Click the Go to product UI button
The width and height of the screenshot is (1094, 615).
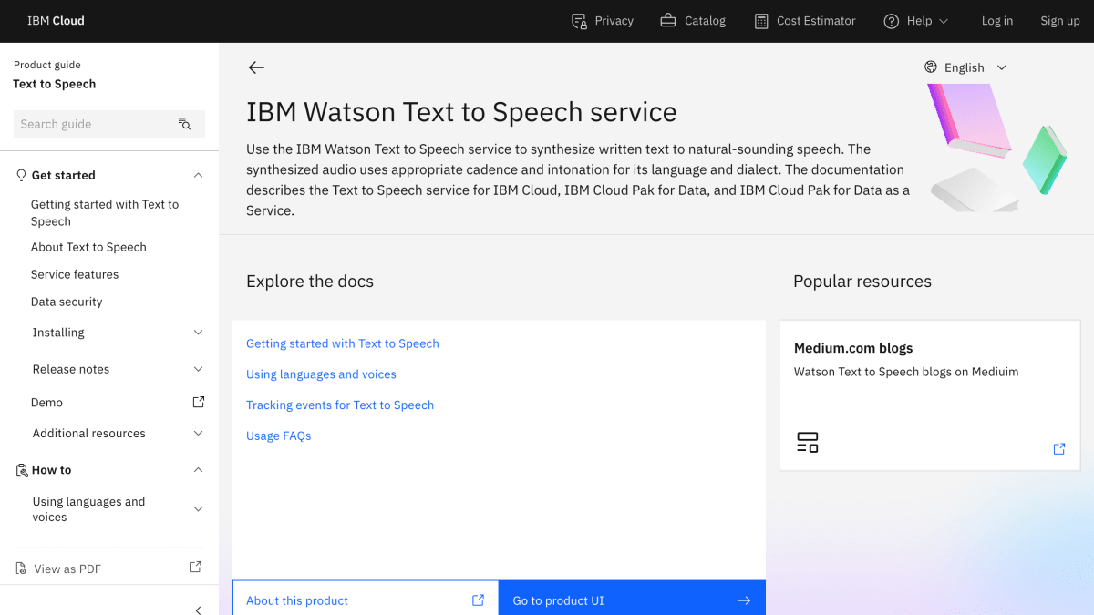[632, 599]
